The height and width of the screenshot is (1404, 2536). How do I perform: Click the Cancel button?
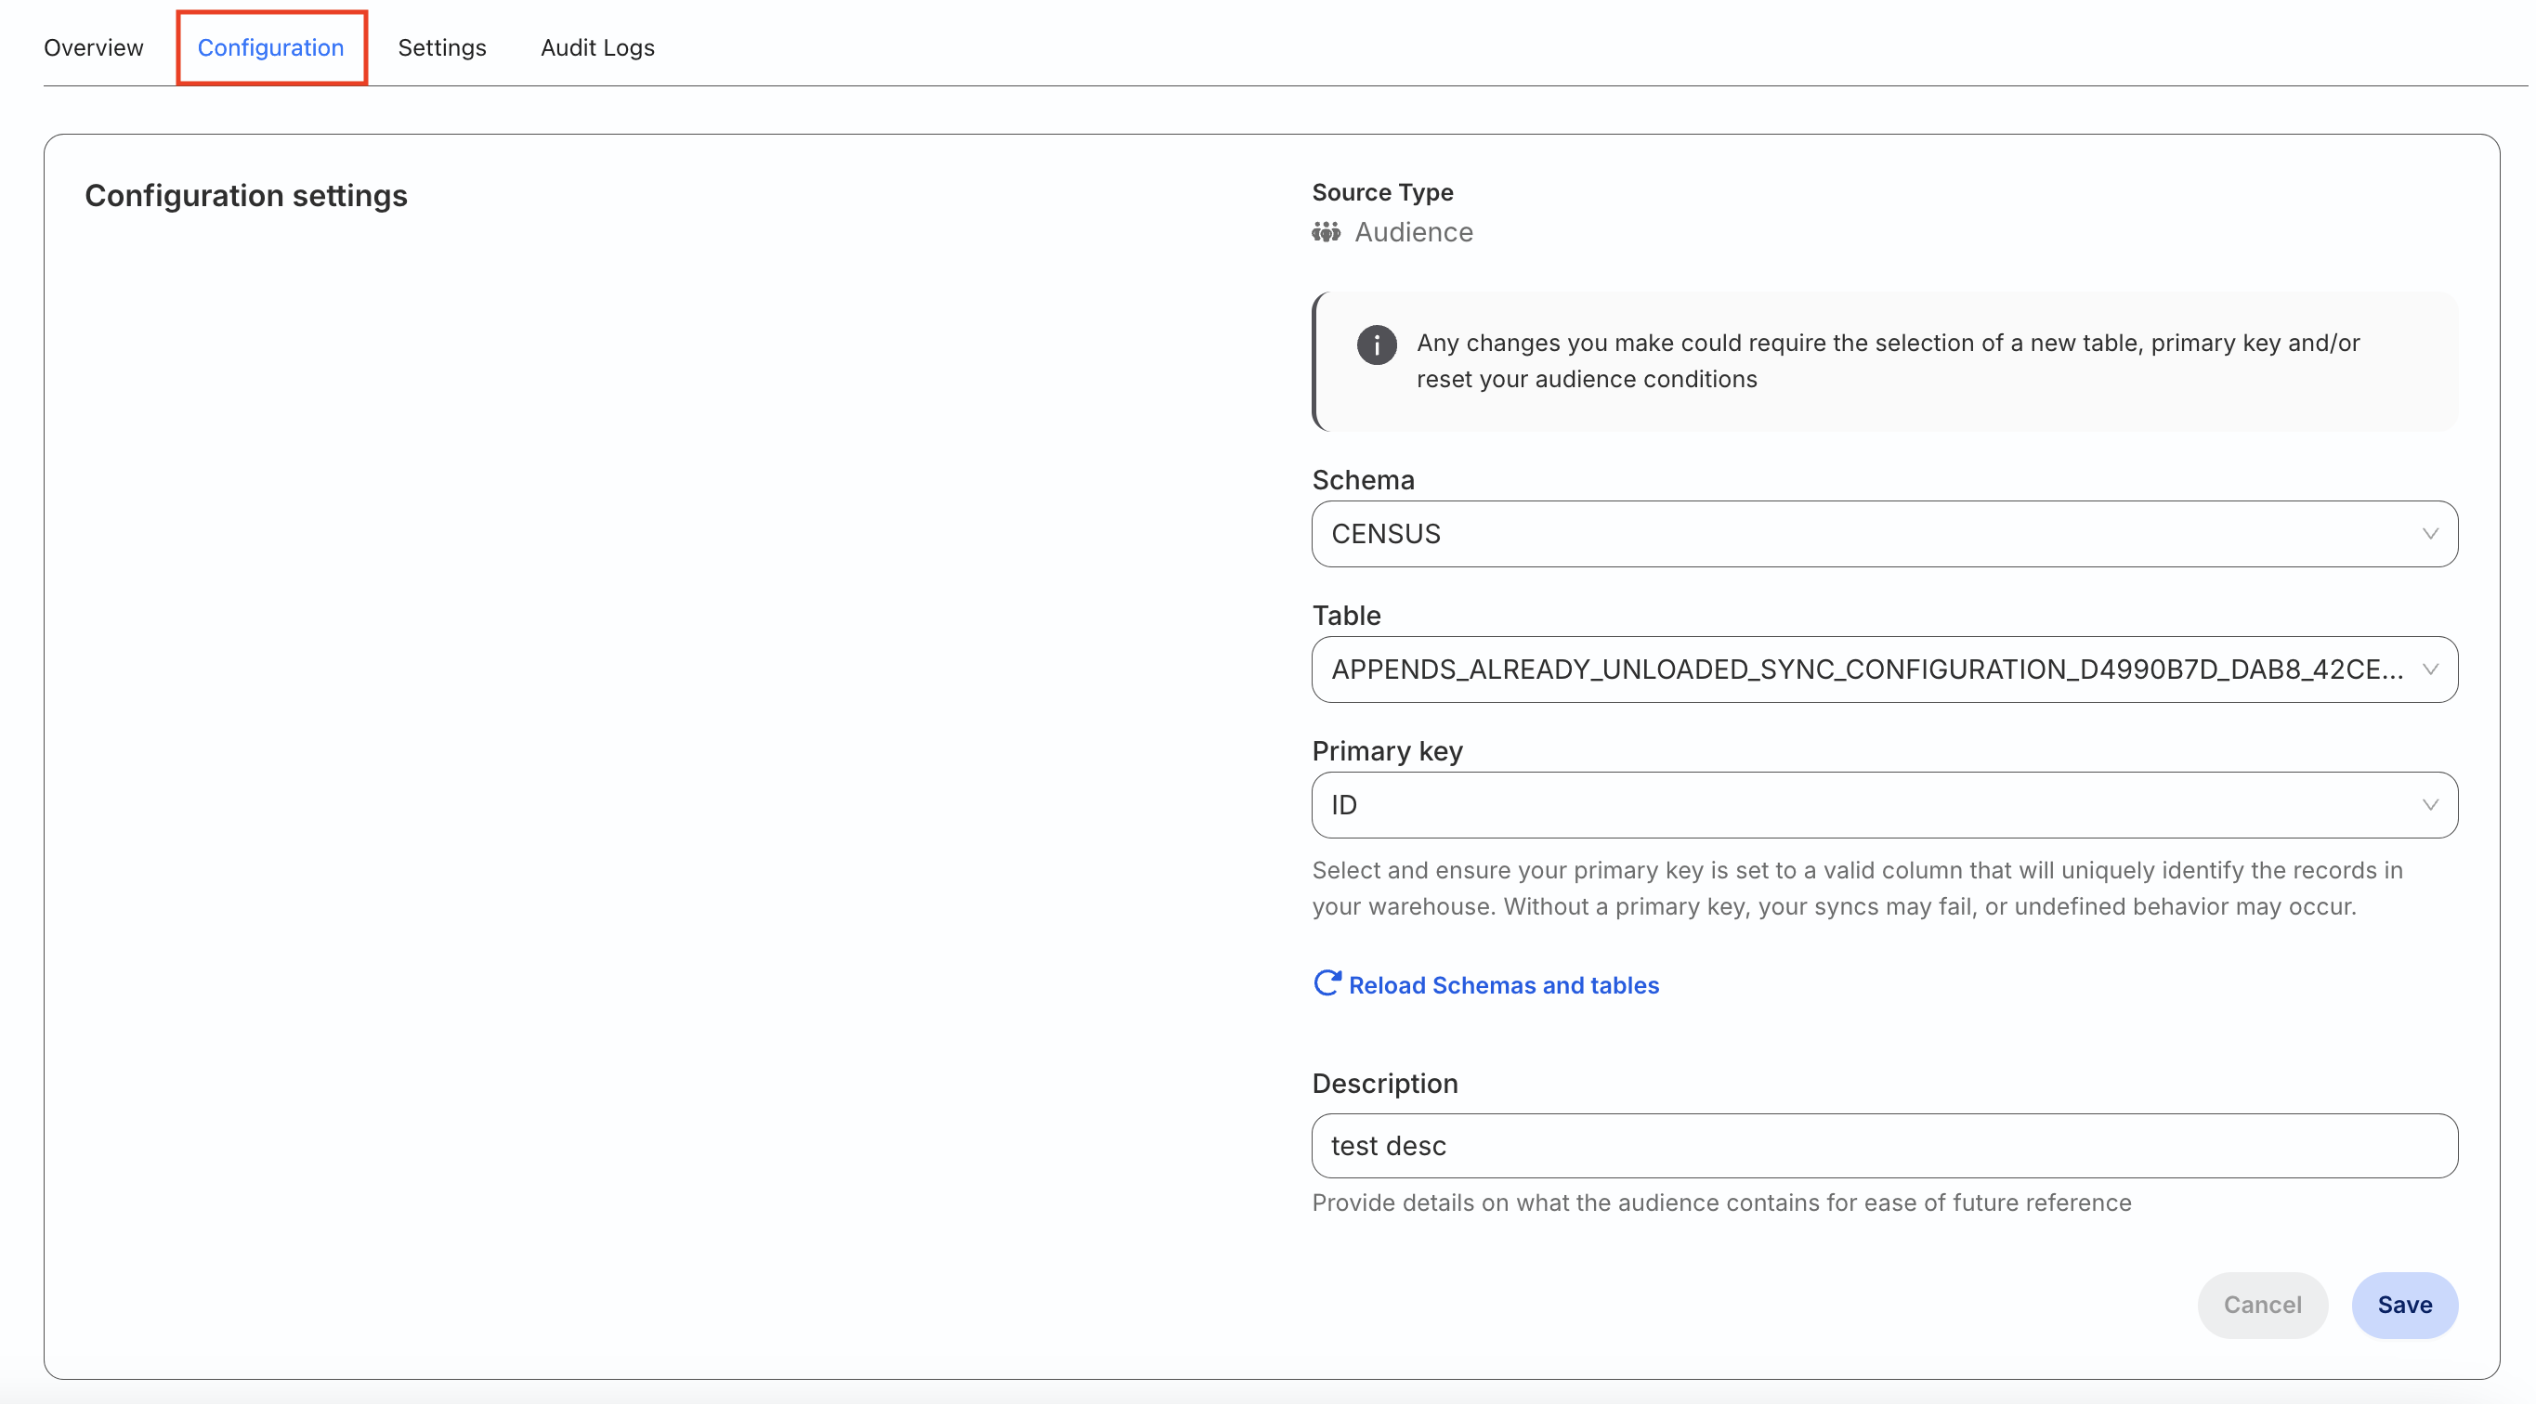pyautogui.click(x=2262, y=1305)
